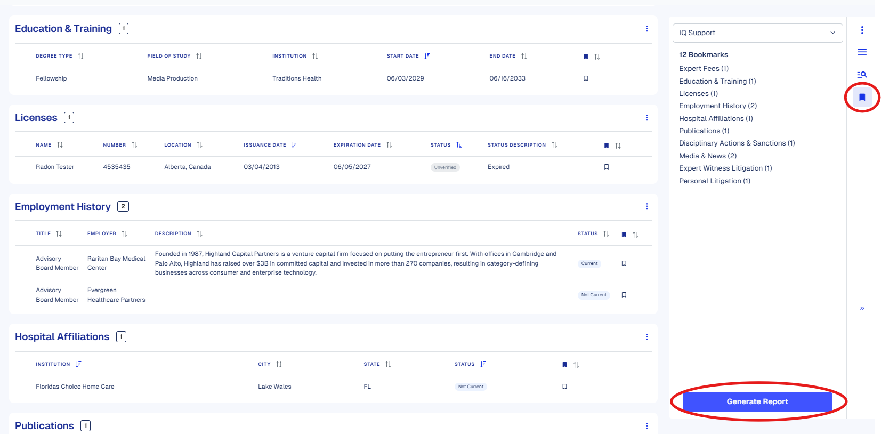Go to Expert Fees bookmarks
Image resolution: width=881 pixels, height=434 pixels.
click(x=704, y=69)
